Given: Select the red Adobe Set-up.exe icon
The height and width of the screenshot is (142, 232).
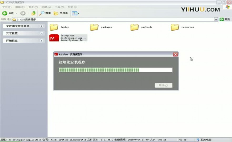Looking at the screenshot, I should point(54,38).
